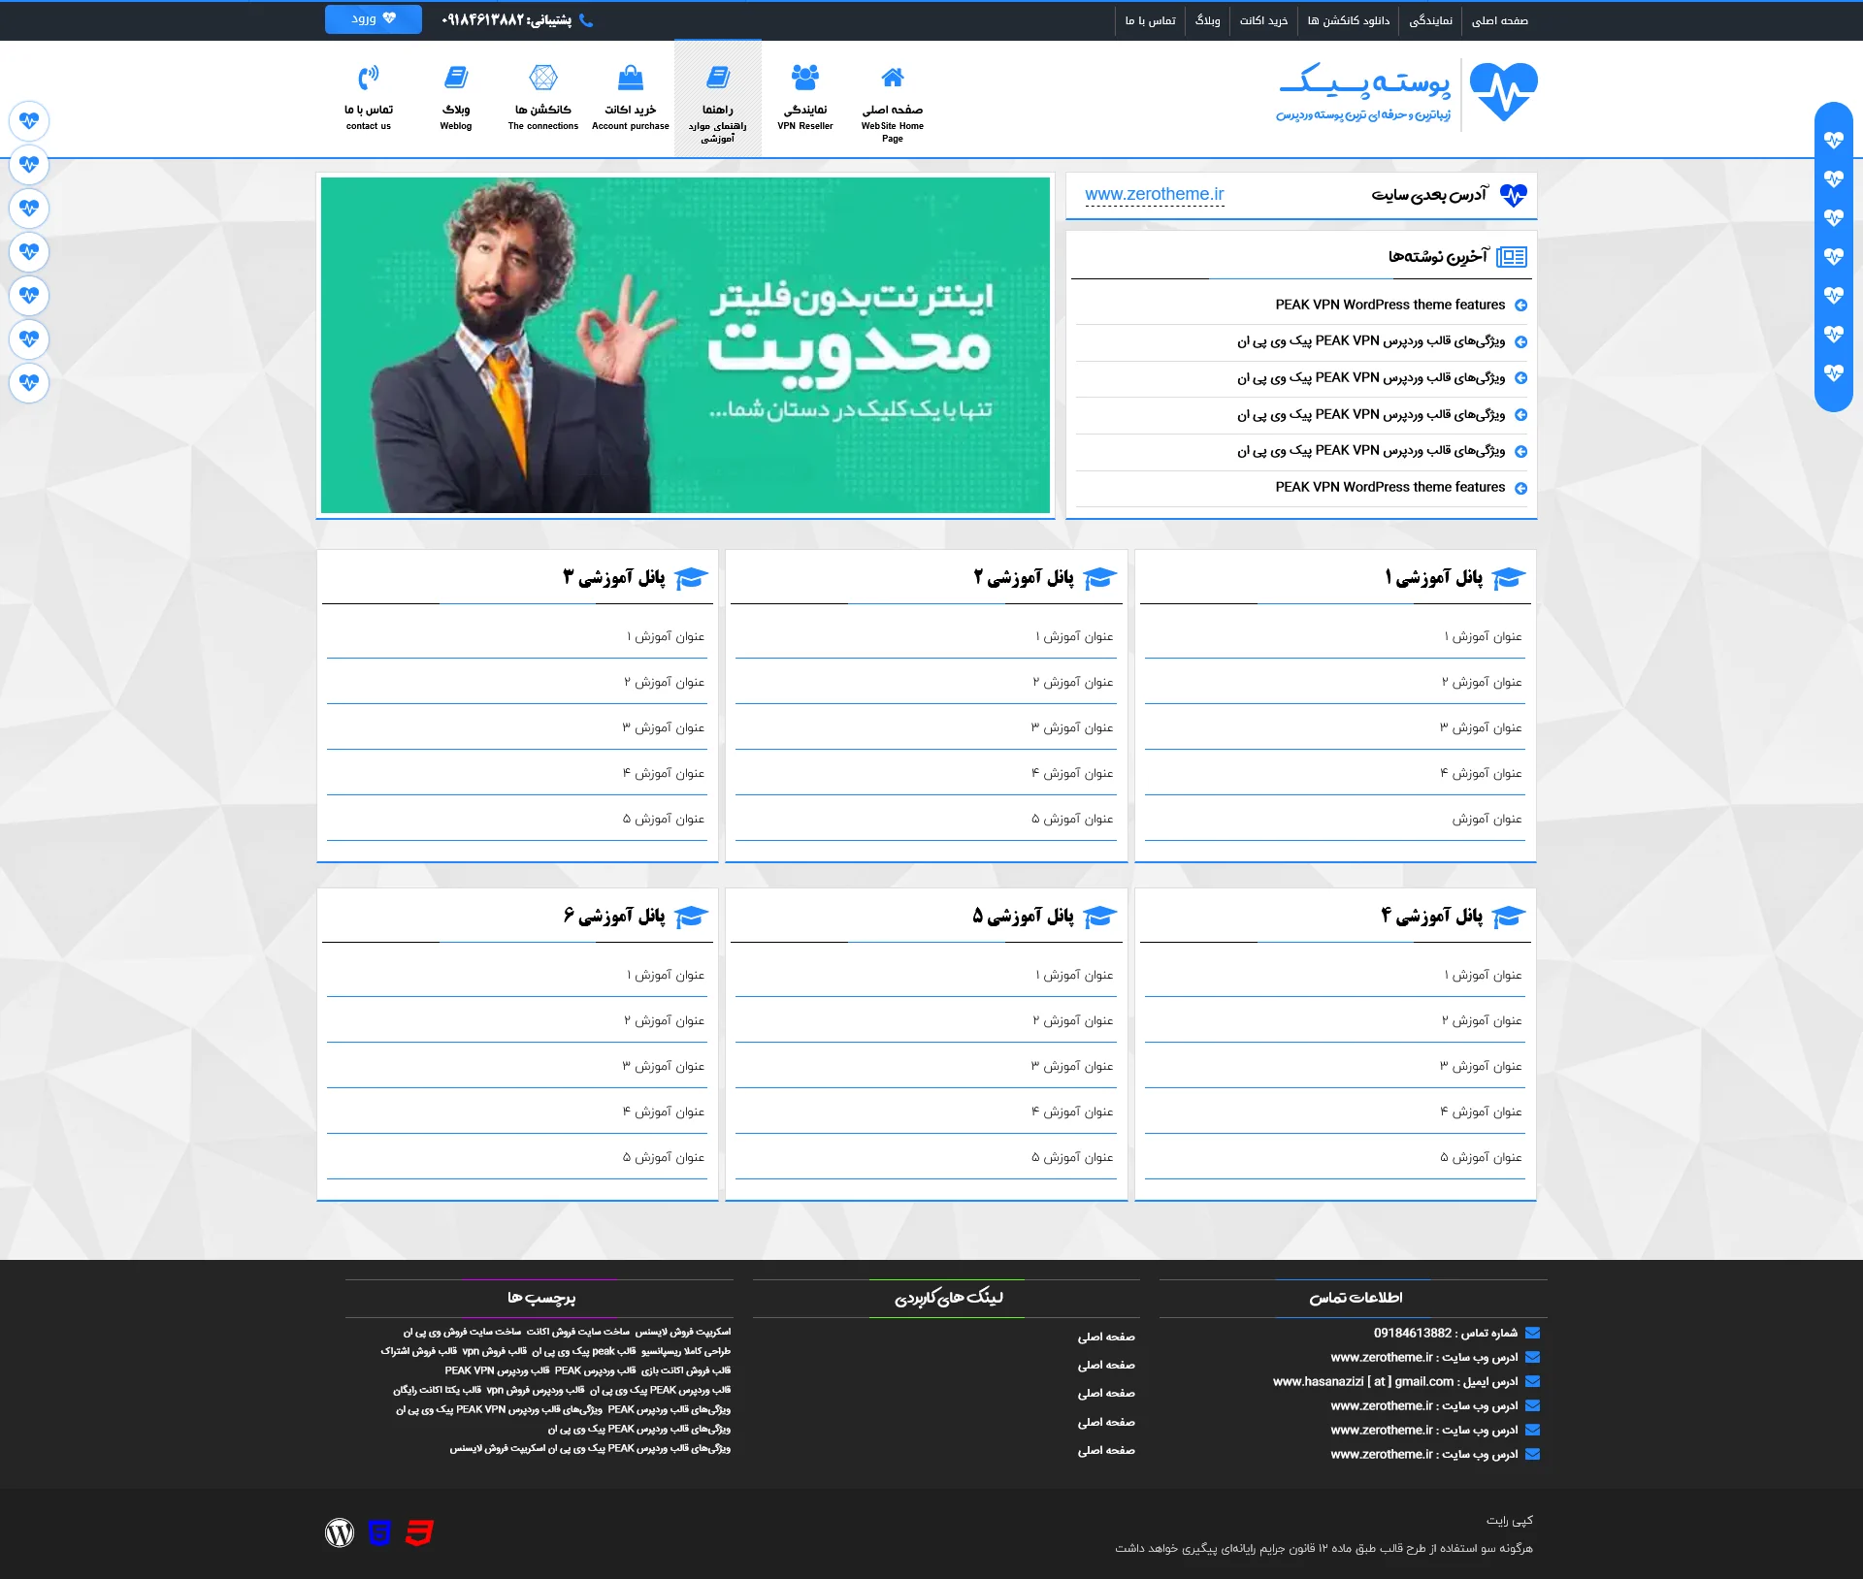Click the اسکریپت فروش لایسنس tag
Image resolution: width=1863 pixels, height=1579 pixels.
coord(683,1332)
